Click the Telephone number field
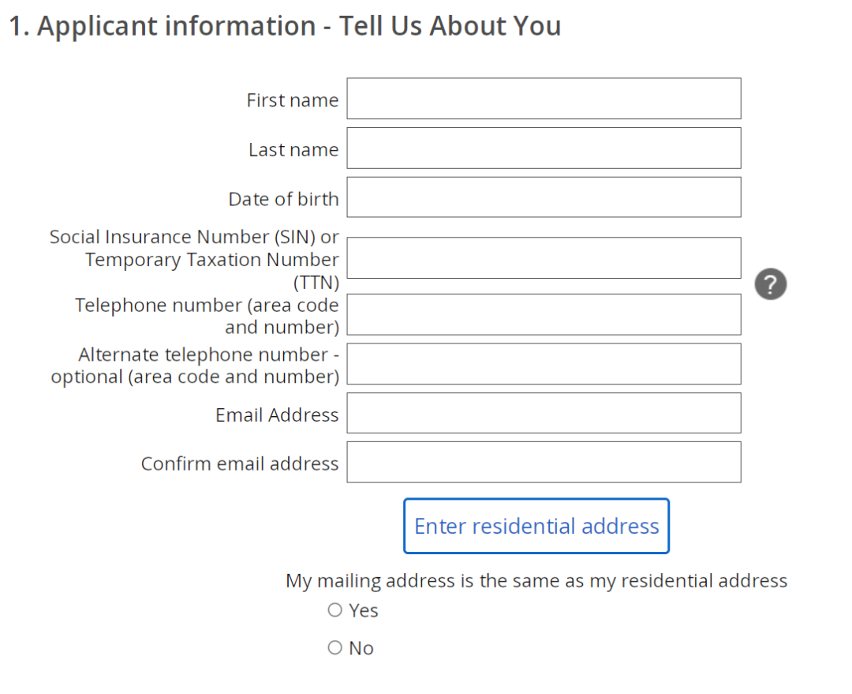 (544, 315)
